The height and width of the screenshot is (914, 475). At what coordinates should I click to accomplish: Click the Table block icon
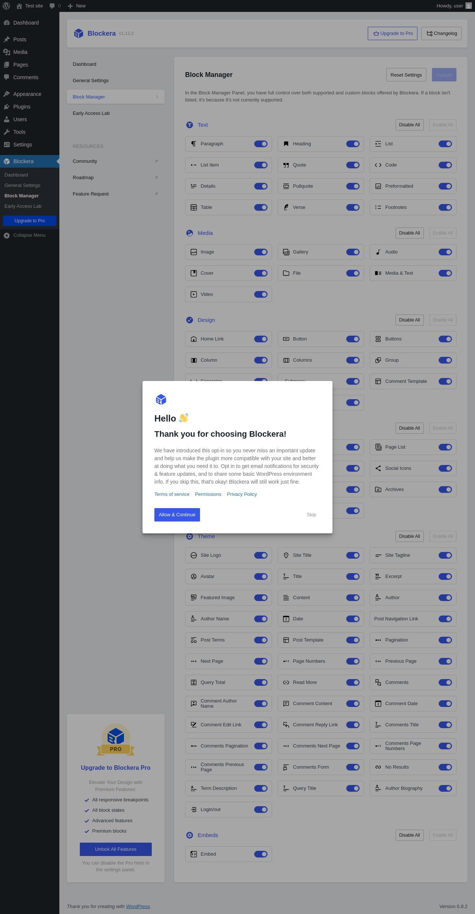[x=194, y=207]
